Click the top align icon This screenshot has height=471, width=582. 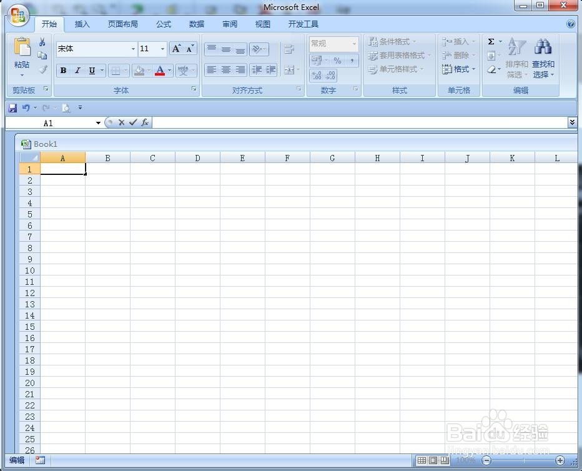coord(212,49)
